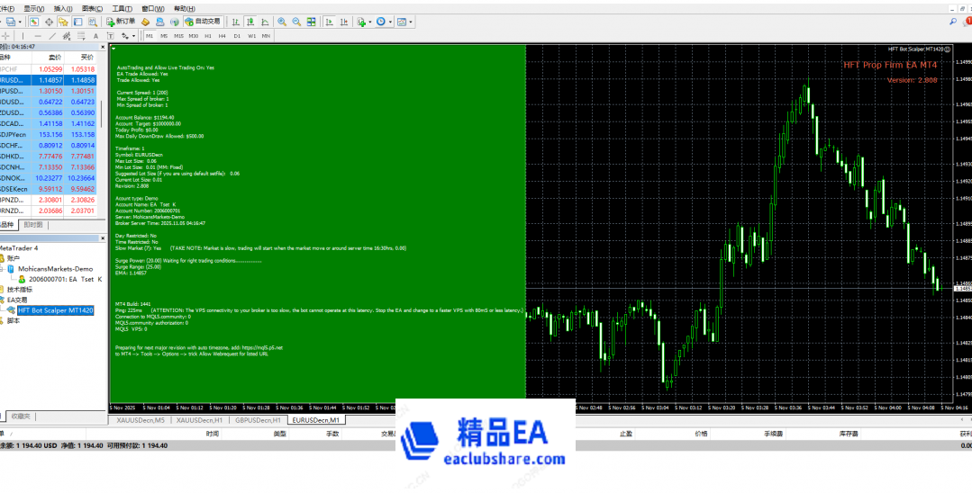This screenshot has width=972, height=493.
Task: Zoom in on the chart
Action: [x=282, y=21]
